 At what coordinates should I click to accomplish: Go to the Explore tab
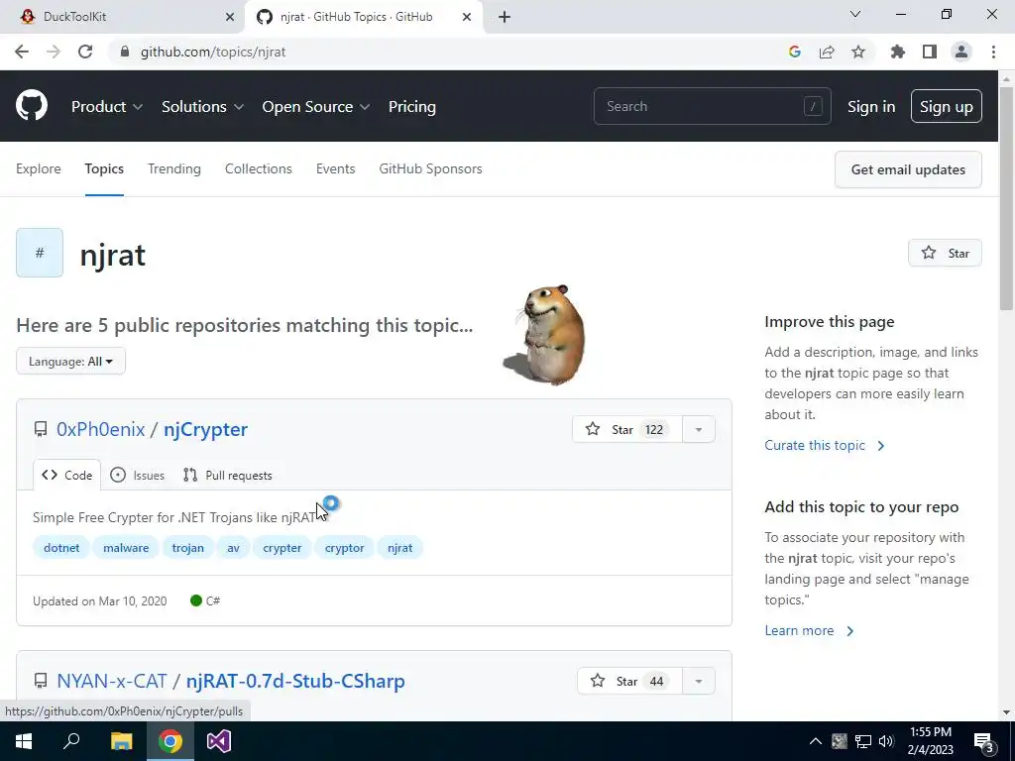39,168
